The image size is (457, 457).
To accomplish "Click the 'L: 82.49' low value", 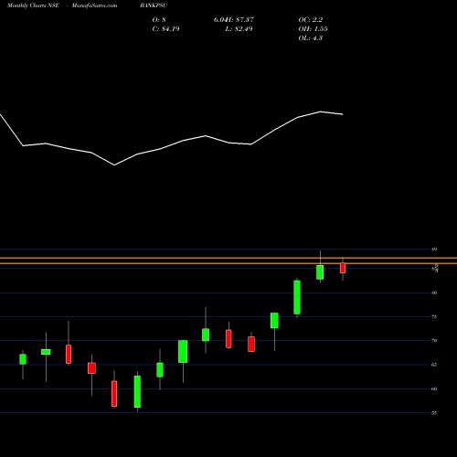I will coord(239,29).
